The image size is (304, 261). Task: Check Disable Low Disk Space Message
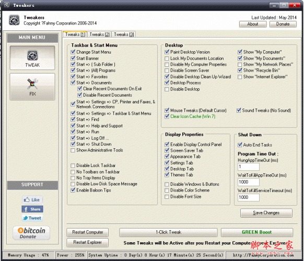(73, 184)
